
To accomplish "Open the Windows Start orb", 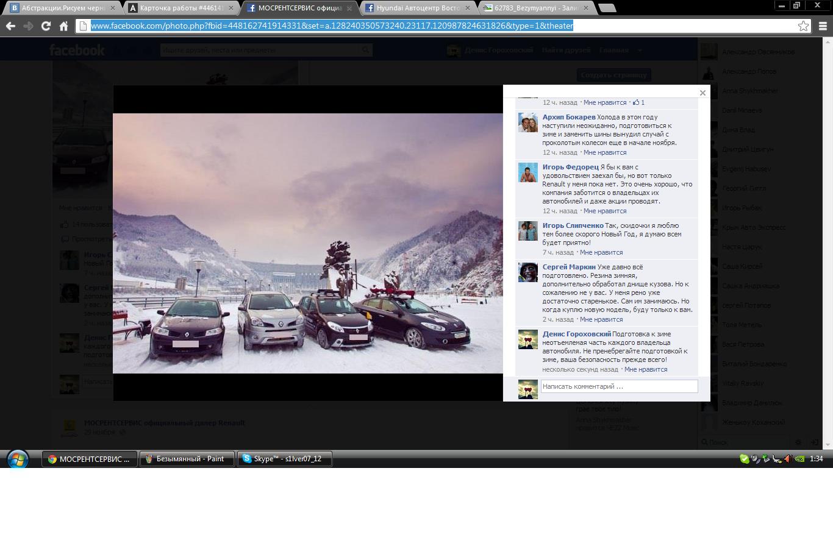I will 18,459.
